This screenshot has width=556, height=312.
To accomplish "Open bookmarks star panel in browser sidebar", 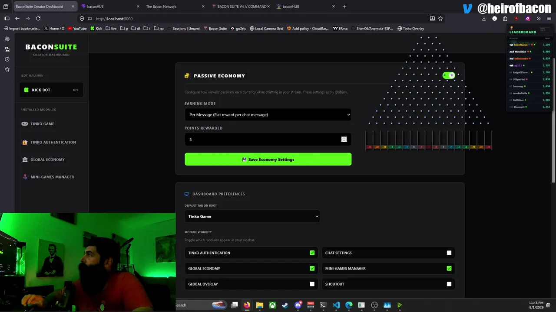I will (x=7, y=69).
